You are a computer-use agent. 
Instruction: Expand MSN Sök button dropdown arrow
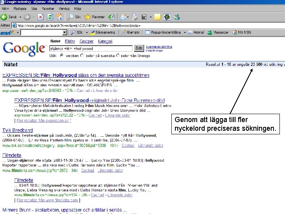tap(87, 32)
